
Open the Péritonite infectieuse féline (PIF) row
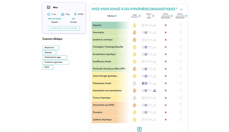point(109,69)
